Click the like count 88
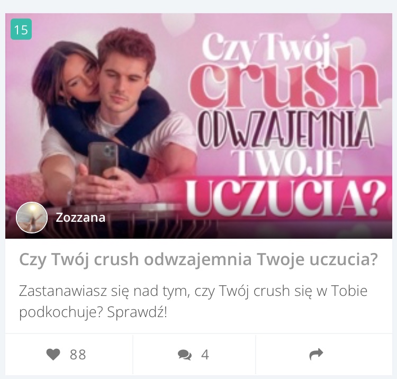 pos(78,355)
